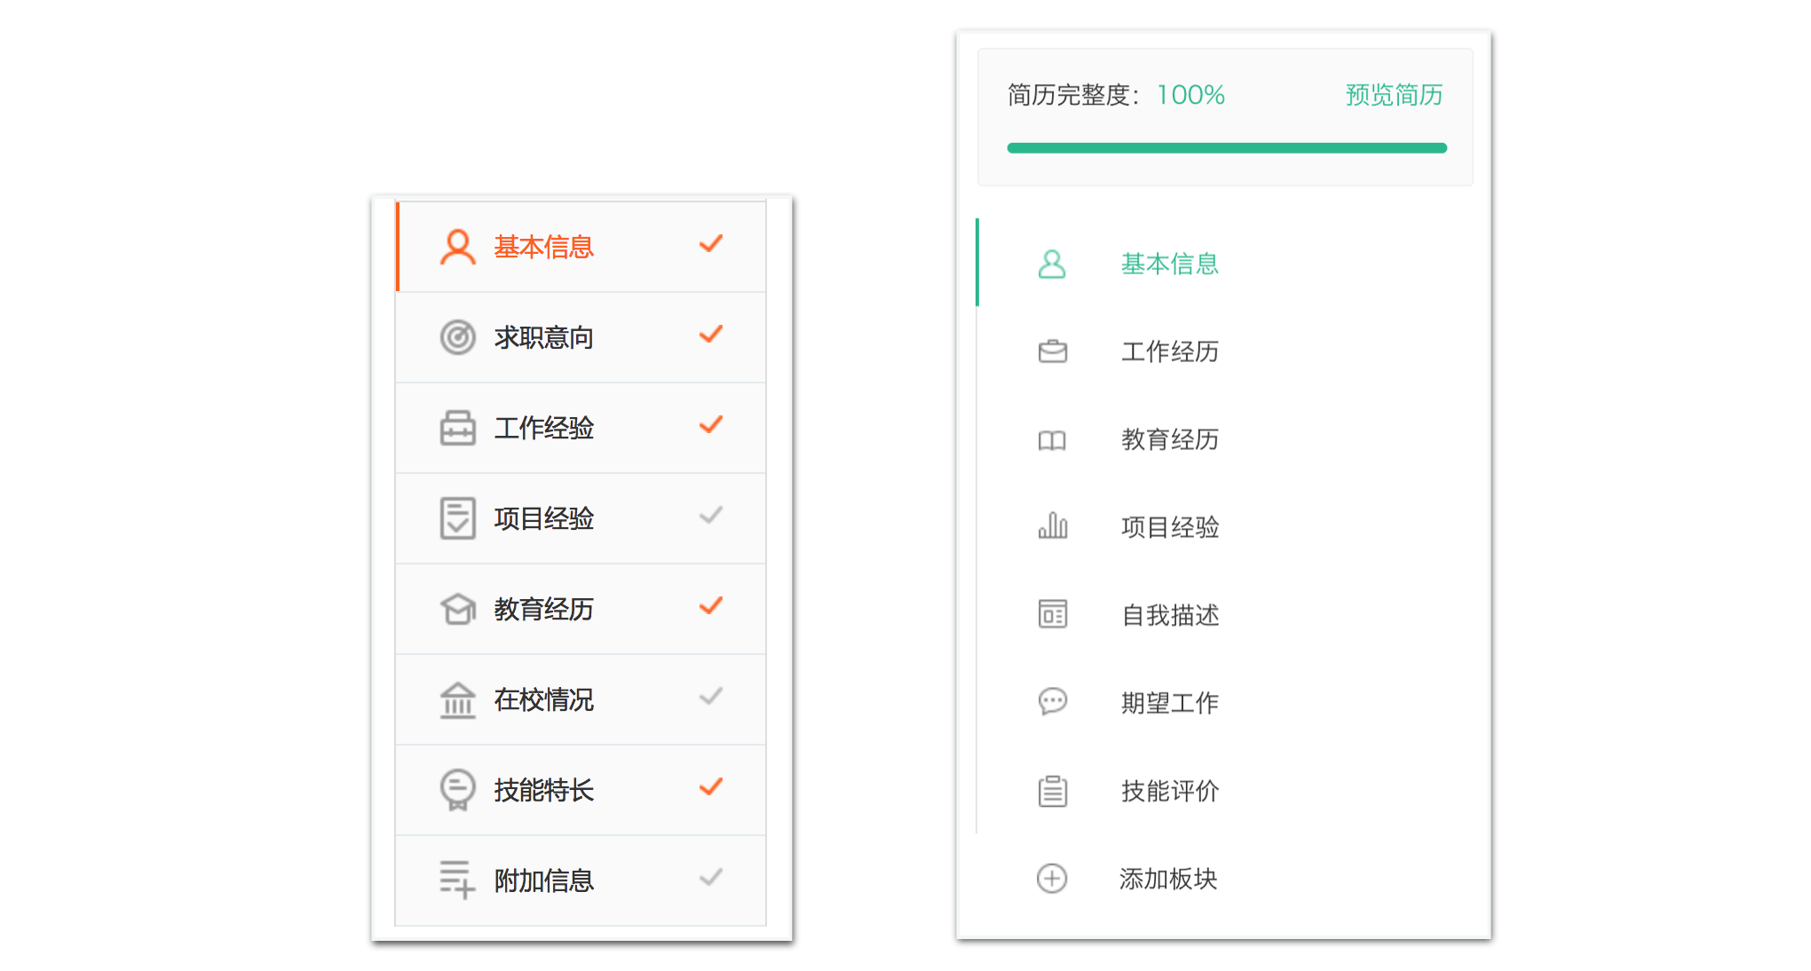Click the orange person icon for 基本信息

(457, 247)
